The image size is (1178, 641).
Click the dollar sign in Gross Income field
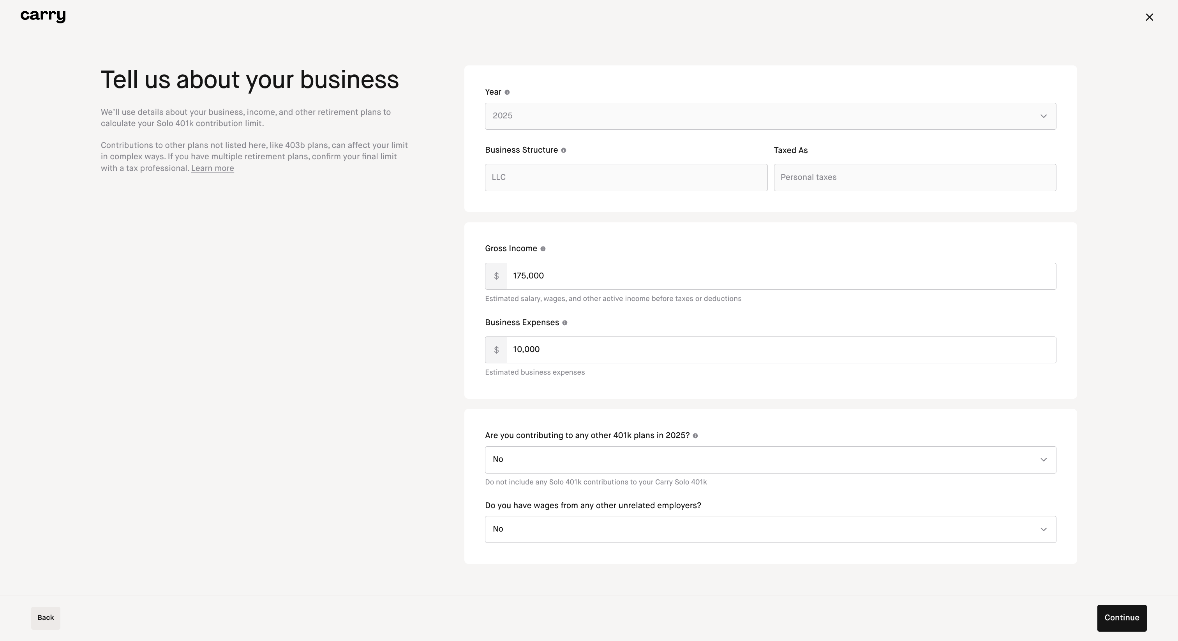click(x=496, y=276)
